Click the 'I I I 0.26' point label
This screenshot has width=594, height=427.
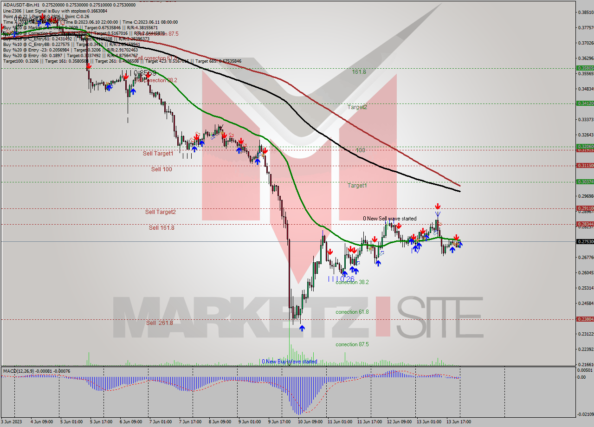click(341, 279)
